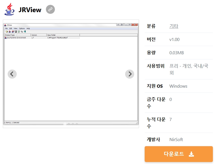Click the 금주 다운수 label
The image size is (216, 164).
pyautogui.click(x=156, y=103)
